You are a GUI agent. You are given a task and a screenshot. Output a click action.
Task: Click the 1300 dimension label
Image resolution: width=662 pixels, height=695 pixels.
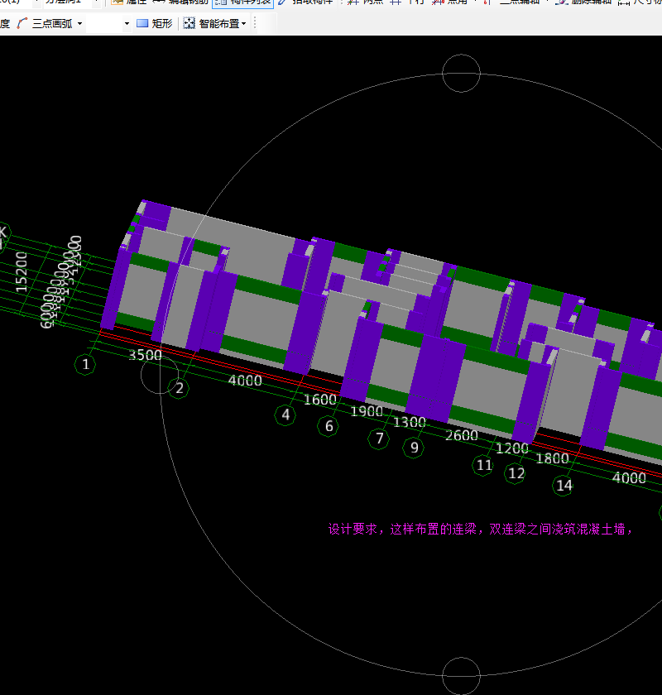point(410,422)
